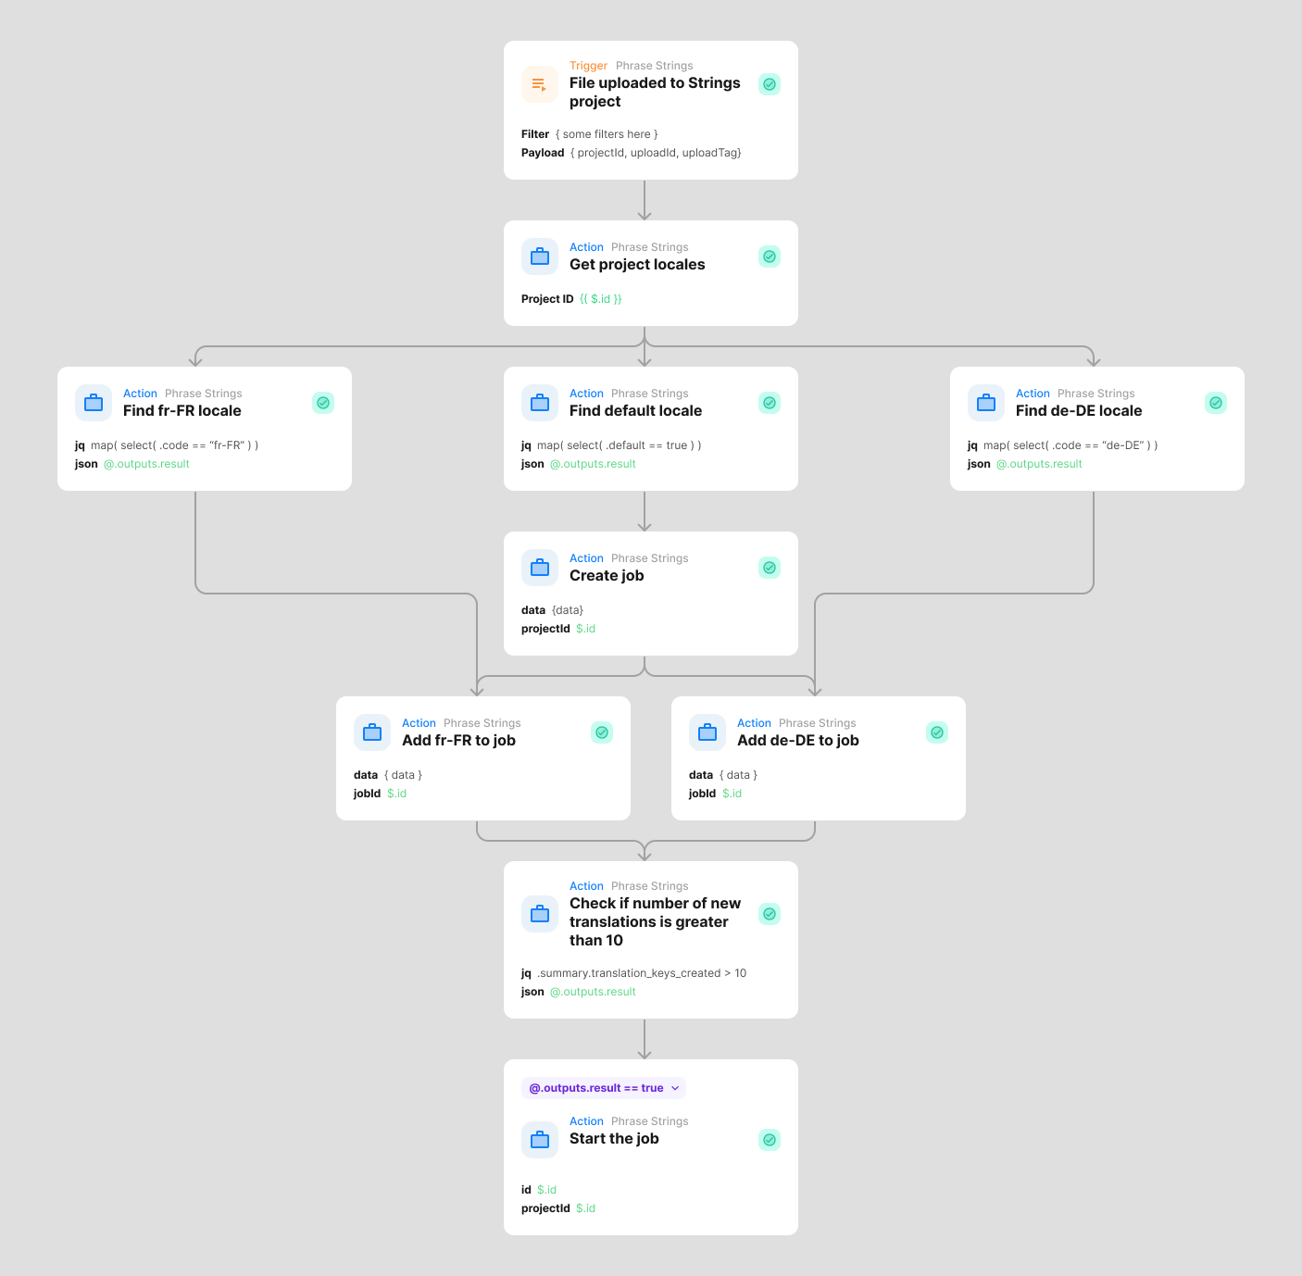Image resolution: width=1302 pixels, height=1276 pixels.
Task: Click the briefcase icon on Find de-DE locale
Action: tap(985, 403)
